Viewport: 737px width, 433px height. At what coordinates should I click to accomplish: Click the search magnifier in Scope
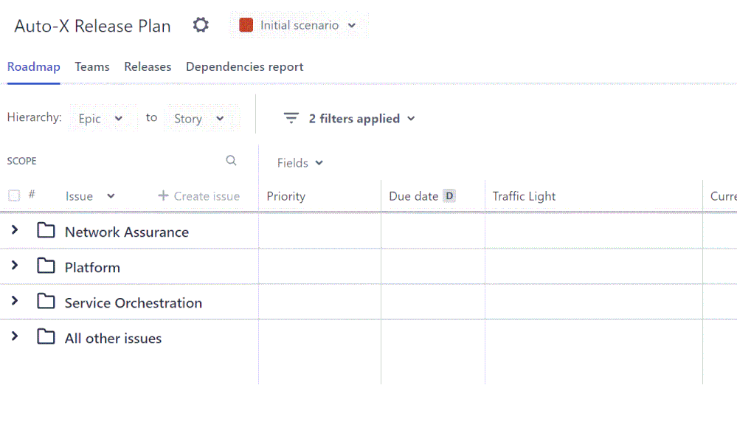tap(231, 161)
